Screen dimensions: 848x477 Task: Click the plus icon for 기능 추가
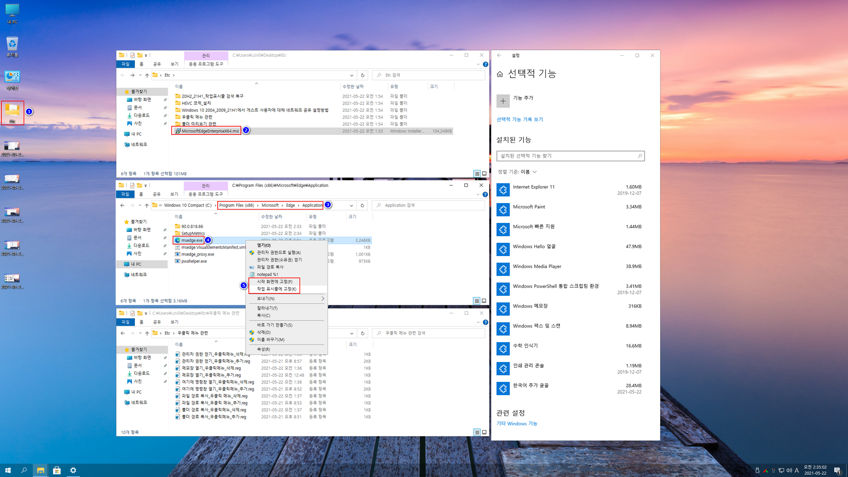503,101
